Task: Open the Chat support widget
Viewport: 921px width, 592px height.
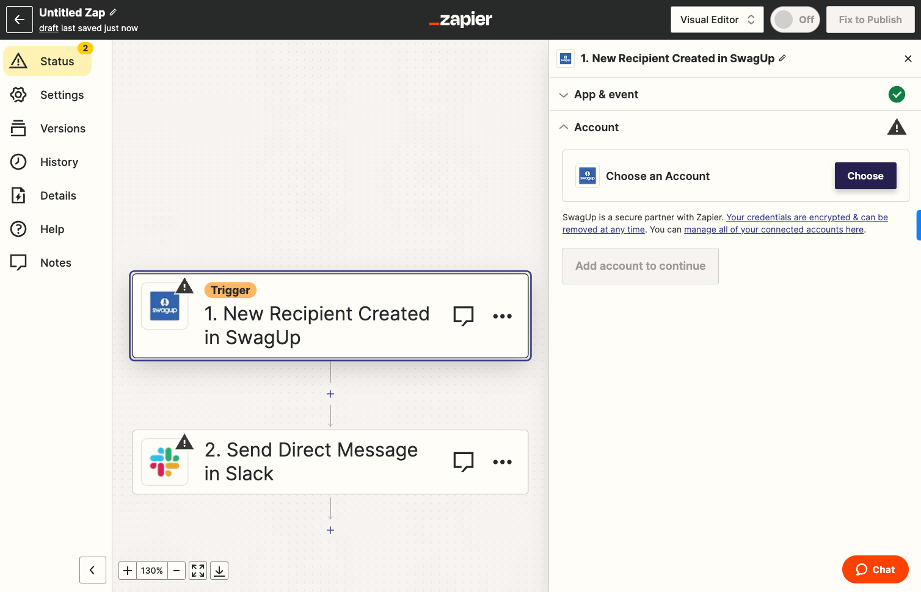Action: point(875,569)
